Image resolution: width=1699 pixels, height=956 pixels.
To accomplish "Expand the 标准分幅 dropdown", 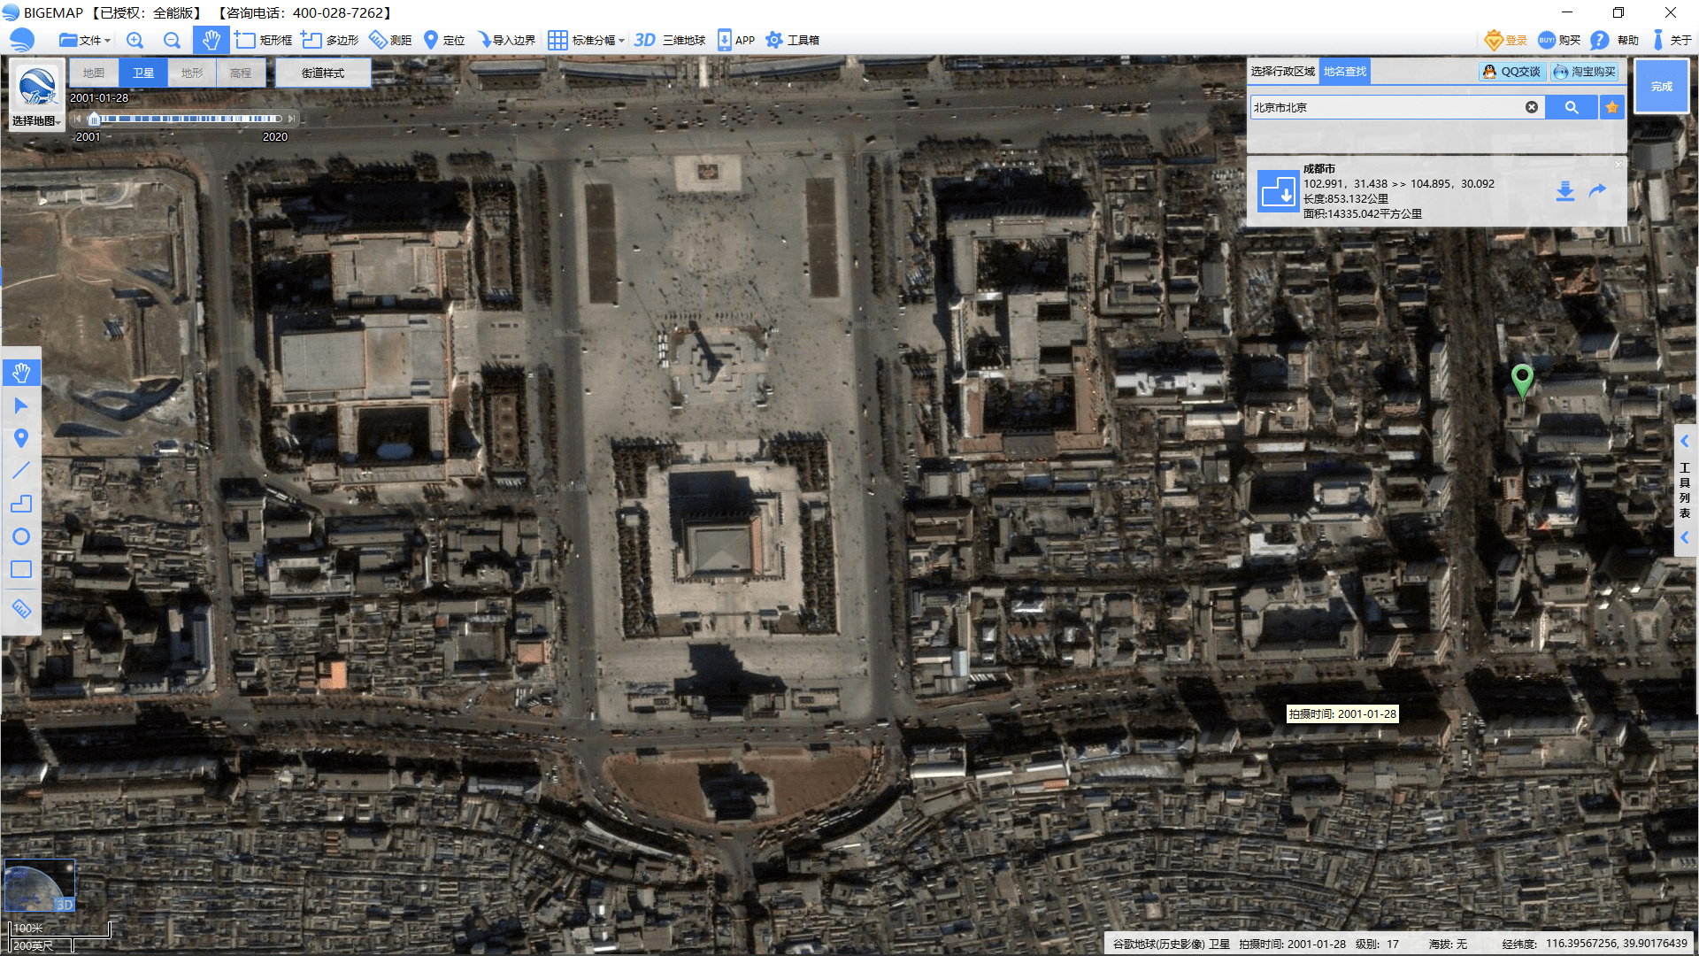I will (586, 40).
